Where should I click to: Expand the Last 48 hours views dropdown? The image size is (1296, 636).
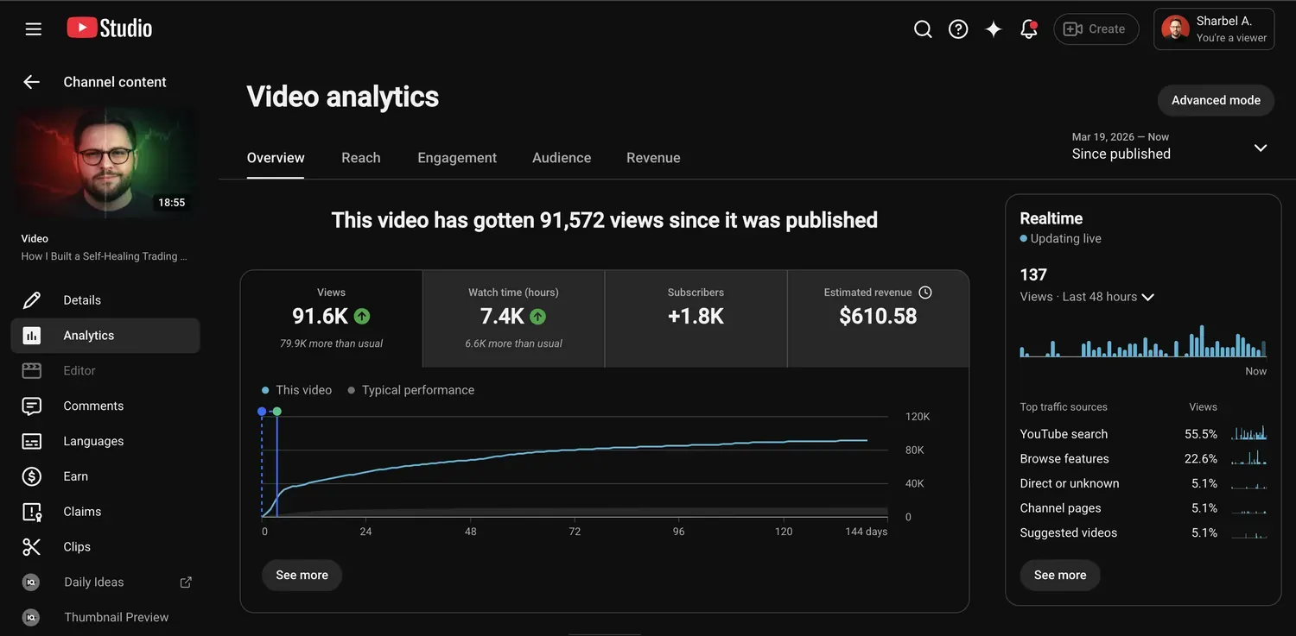point(1148,297)
